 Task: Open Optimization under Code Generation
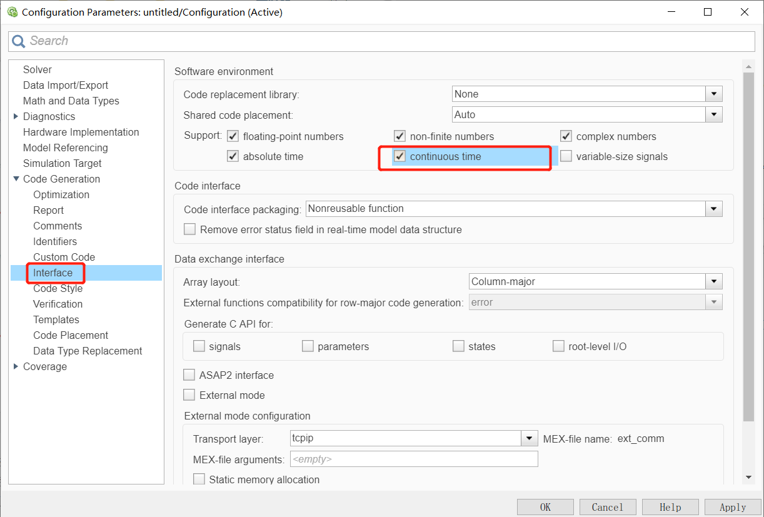[x=61, y=194]
